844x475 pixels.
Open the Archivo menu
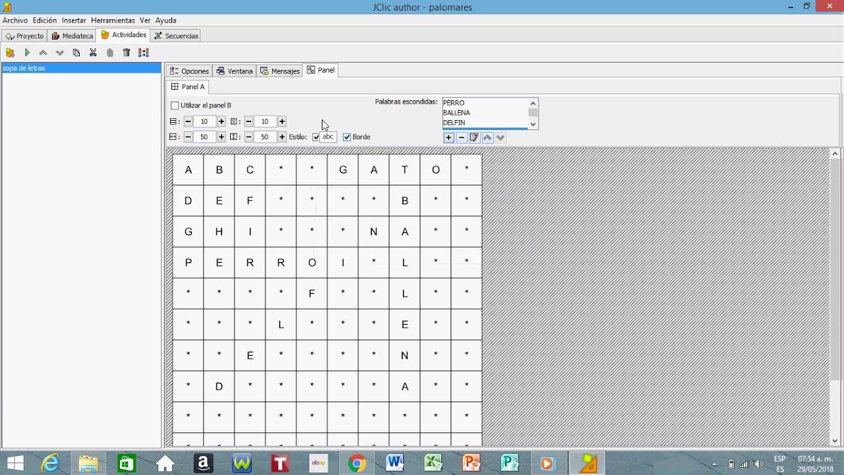(x=15, y=20)
